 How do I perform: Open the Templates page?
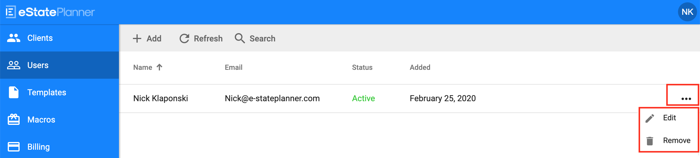tap(59, 92)
